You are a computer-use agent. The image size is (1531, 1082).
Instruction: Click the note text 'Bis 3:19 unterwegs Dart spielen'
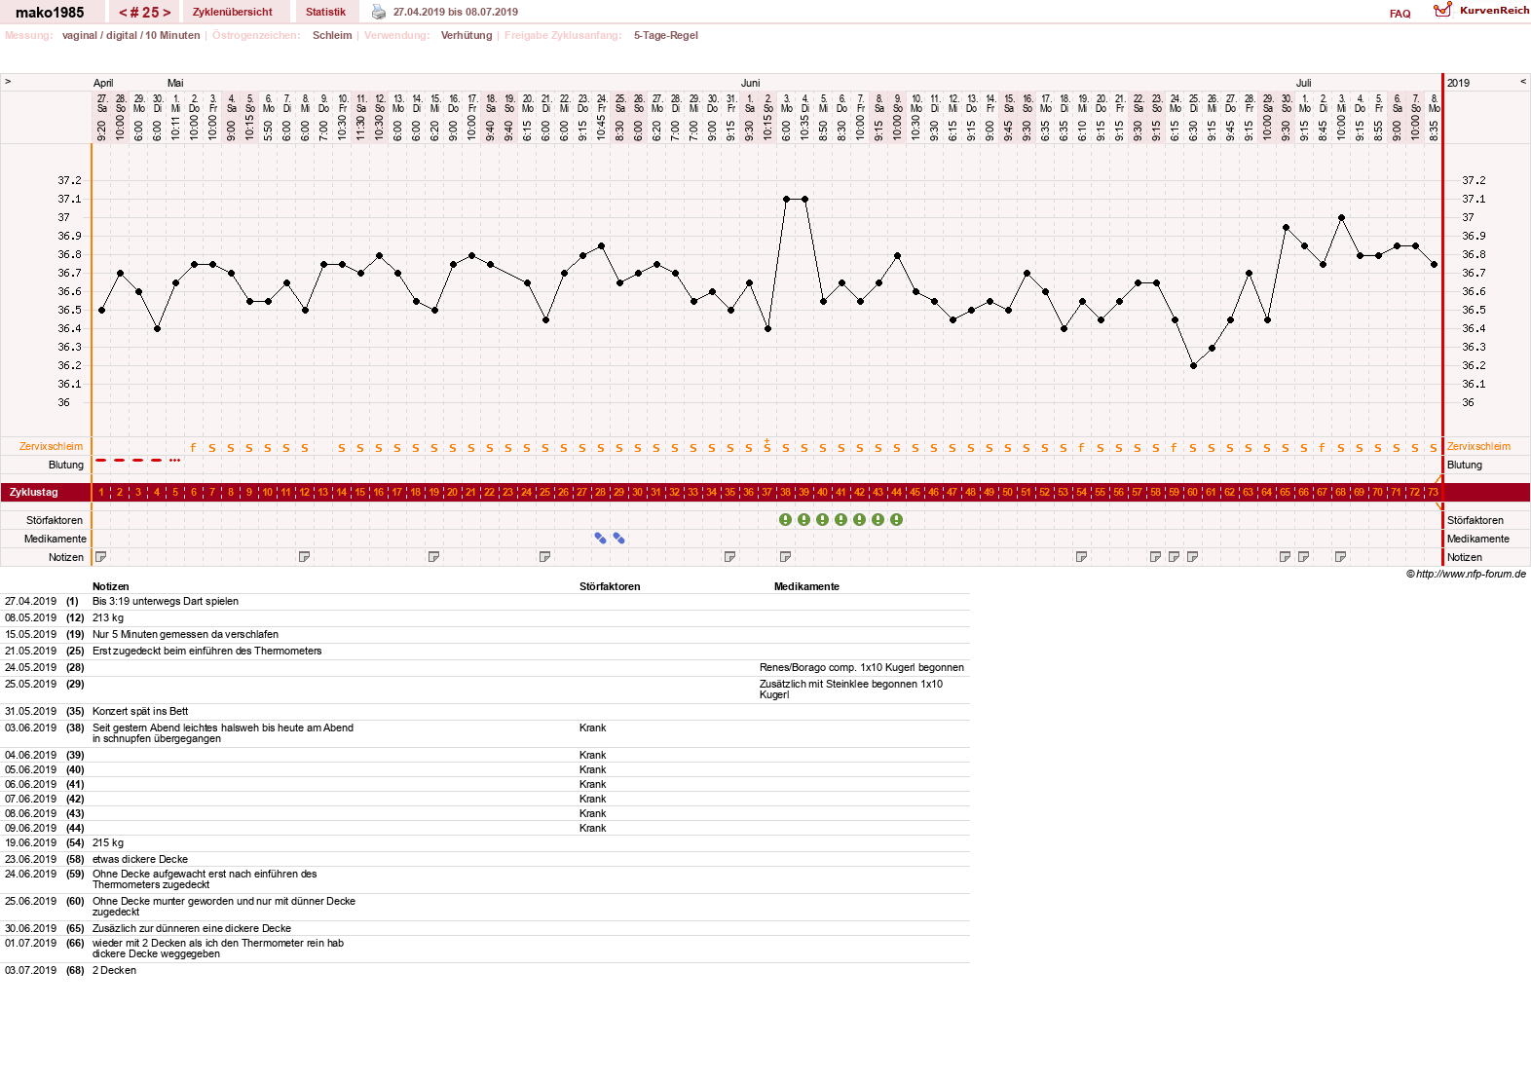point(166,601)
